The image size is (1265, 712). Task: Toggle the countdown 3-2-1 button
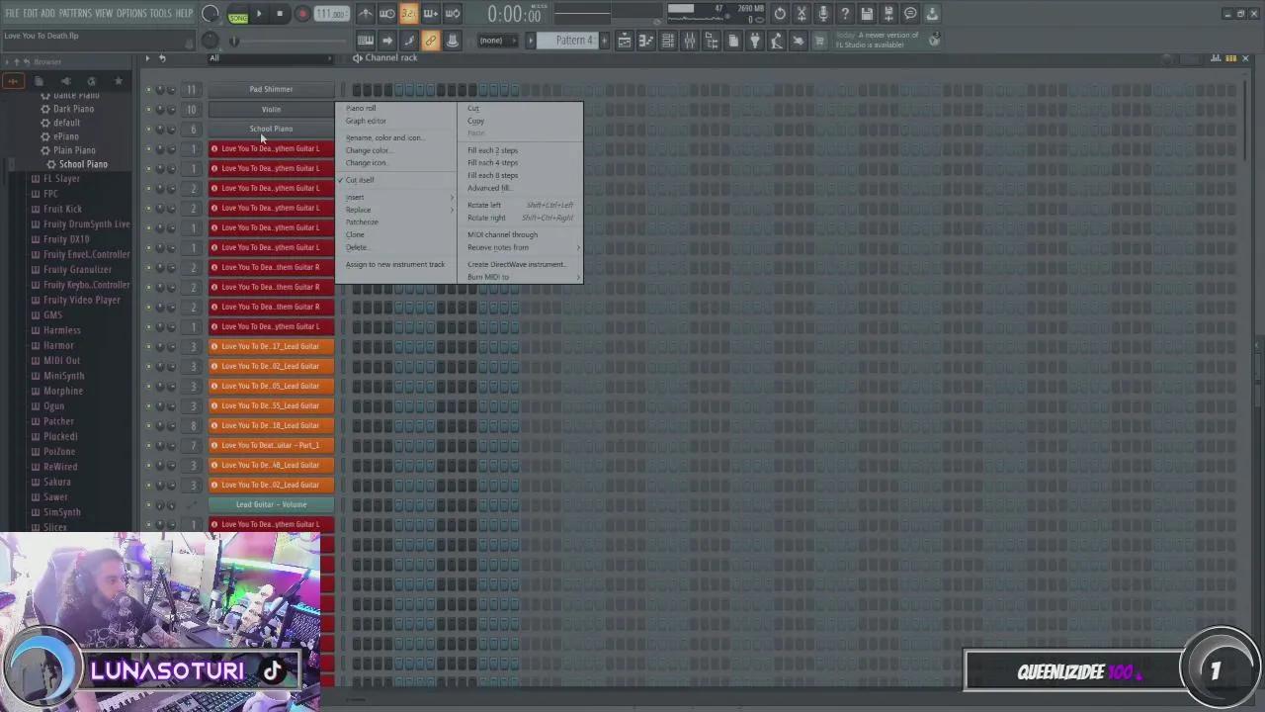[x=408, y=14]
